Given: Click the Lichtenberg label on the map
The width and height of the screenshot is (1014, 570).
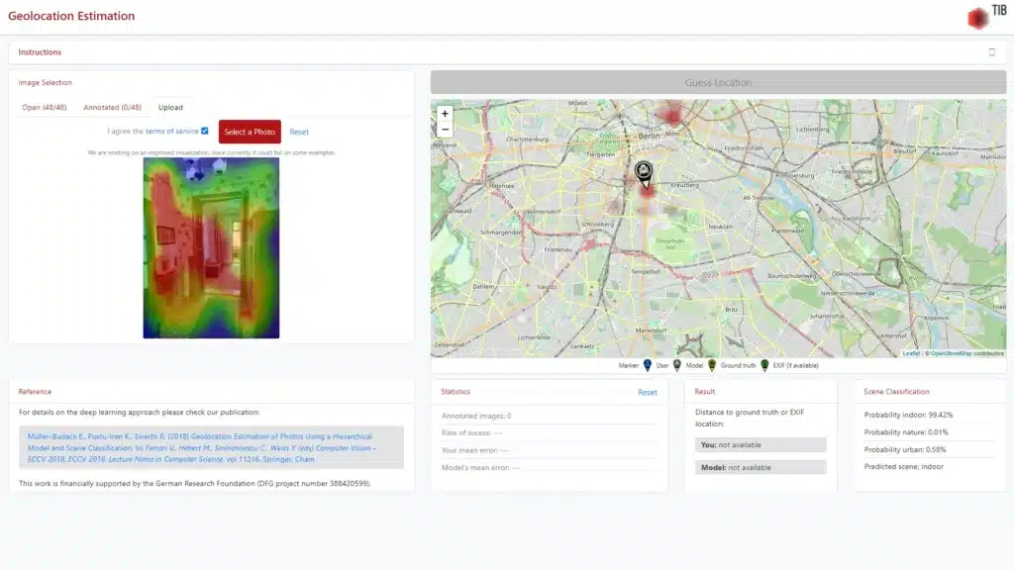Looking at the screenshot, I should [812, 130].
